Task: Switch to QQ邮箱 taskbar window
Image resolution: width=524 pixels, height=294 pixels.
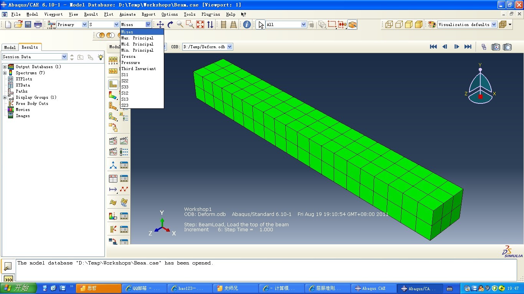Action: click(x=145, y=288)
